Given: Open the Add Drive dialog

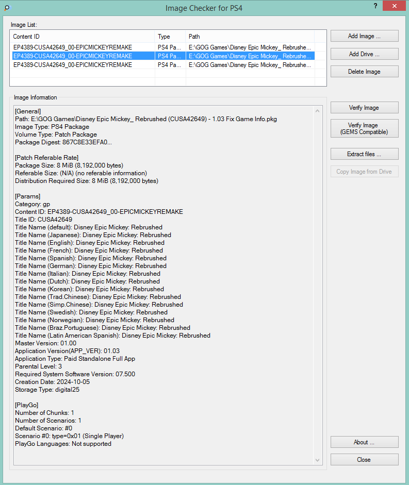Looking at the screenshot, I should 365,54.
